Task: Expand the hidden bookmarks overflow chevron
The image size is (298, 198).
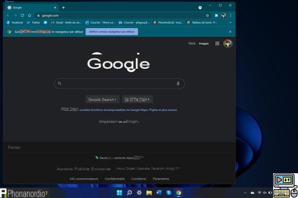Action: (x=230, y=23)
